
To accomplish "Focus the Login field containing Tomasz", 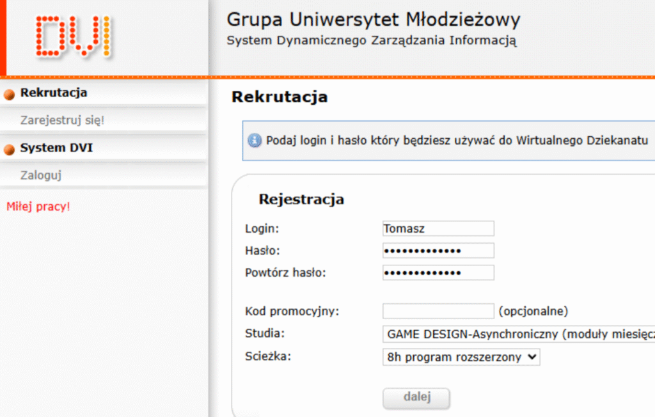I will click(438, 228).
